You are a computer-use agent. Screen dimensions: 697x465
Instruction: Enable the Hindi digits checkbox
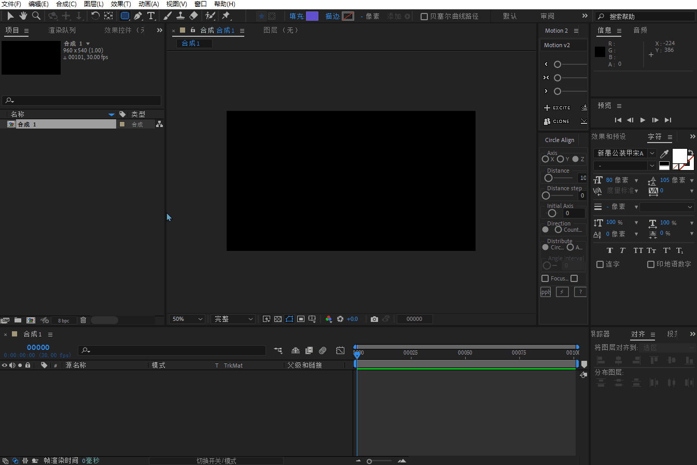[x=651, y=264]
